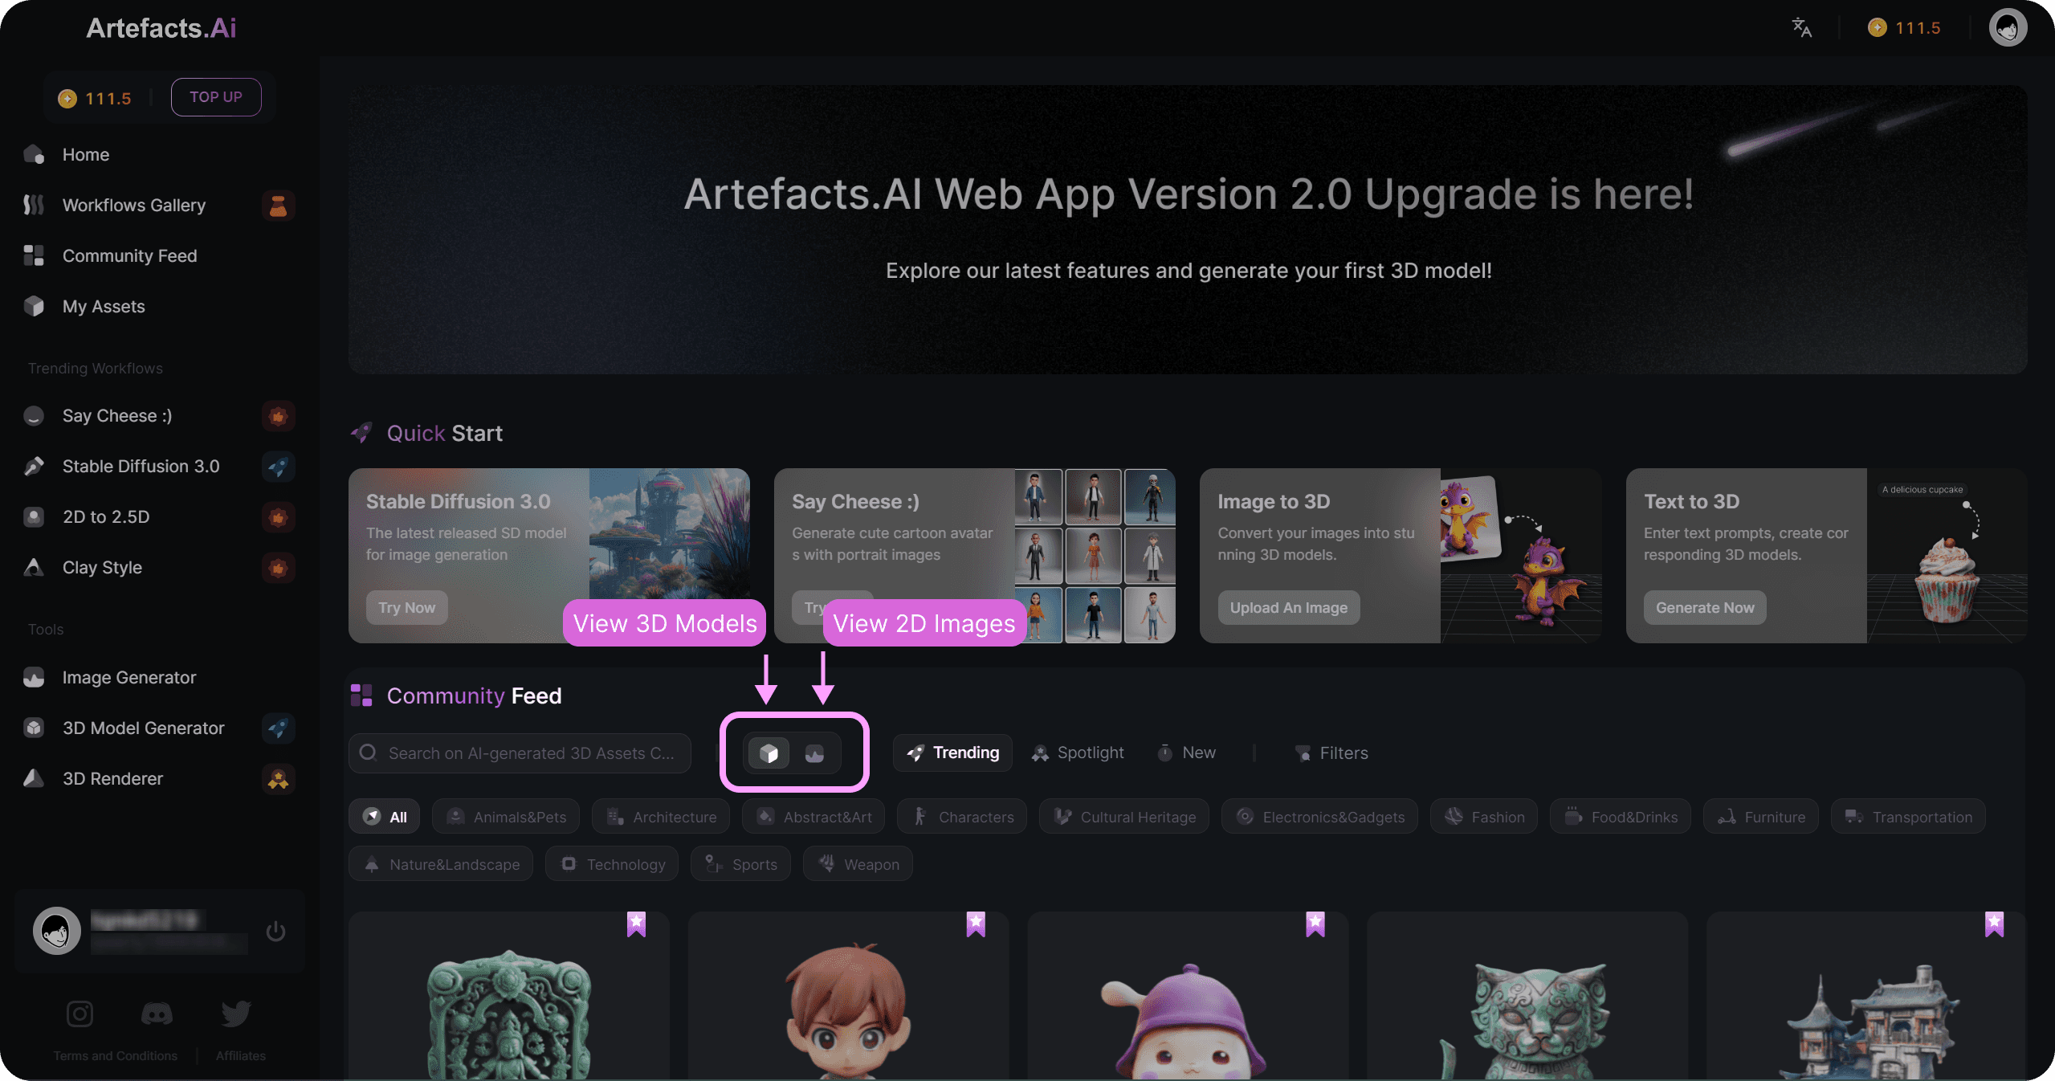This screenshot has width=2055, height=1081.
Task: Click the search magnifier icon
Action: (x=368, y=753)
